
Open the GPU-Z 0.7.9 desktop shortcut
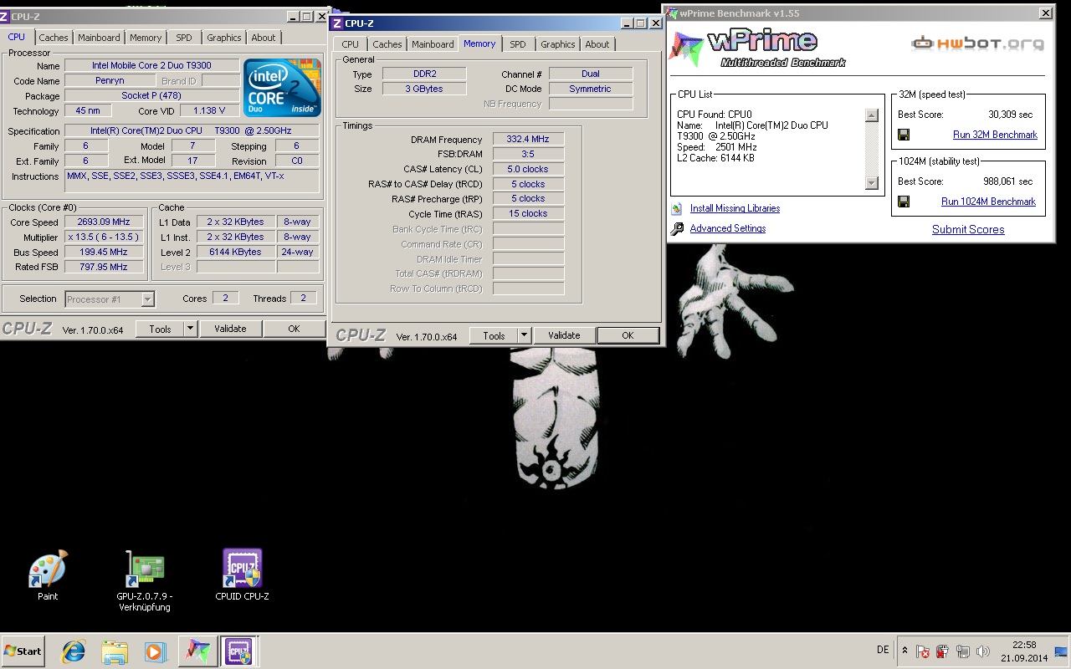pos(144,580)
